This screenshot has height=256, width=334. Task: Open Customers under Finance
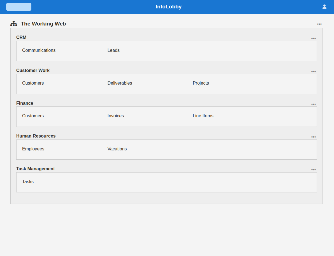[x=33, y=116]
